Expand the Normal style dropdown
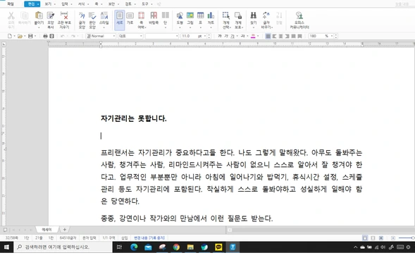Image resolution: width=415 pixels, height=260 pixels. click(114, 36)
